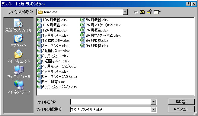Expand the ファイルの種類 dropdown arrow
Screen dimensions: 198x116
point(153,110)
